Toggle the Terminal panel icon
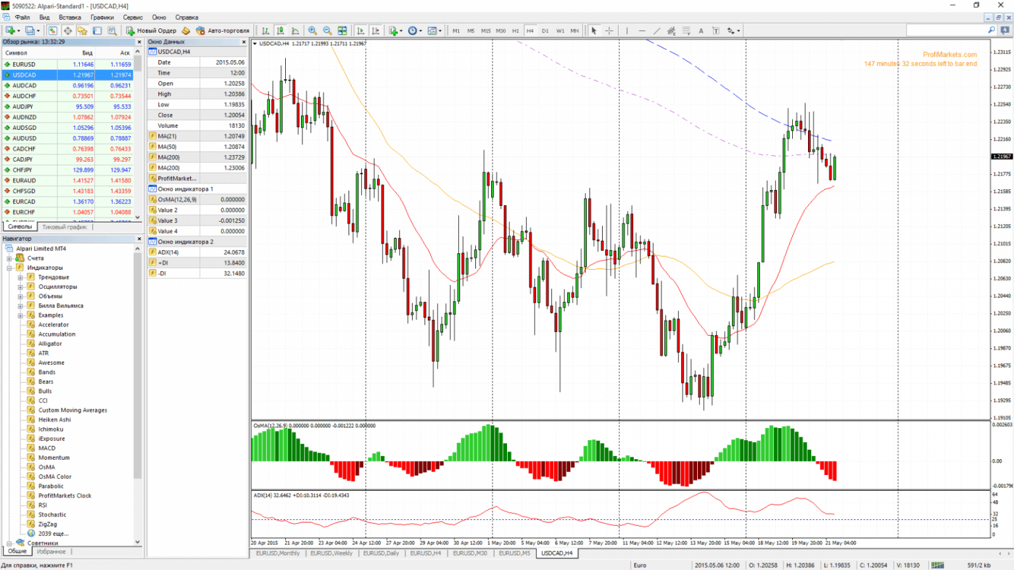 [97, 30]
